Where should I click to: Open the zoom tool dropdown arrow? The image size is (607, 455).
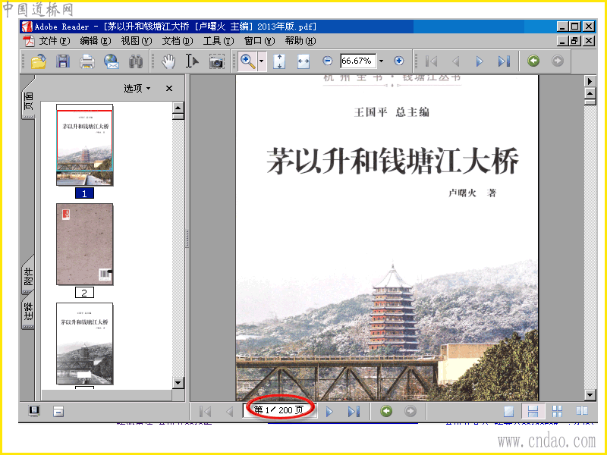point(262,61)
